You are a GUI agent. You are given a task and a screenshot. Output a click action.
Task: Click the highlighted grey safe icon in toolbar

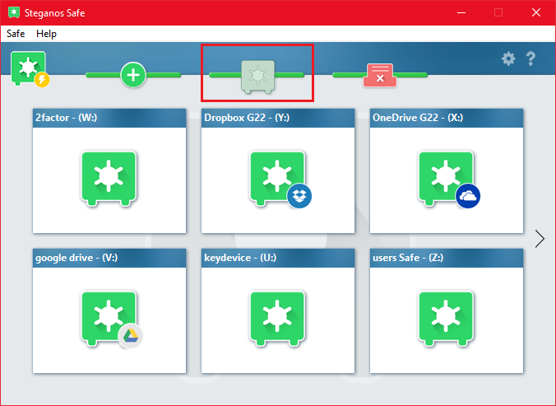[x=257, y=76]
